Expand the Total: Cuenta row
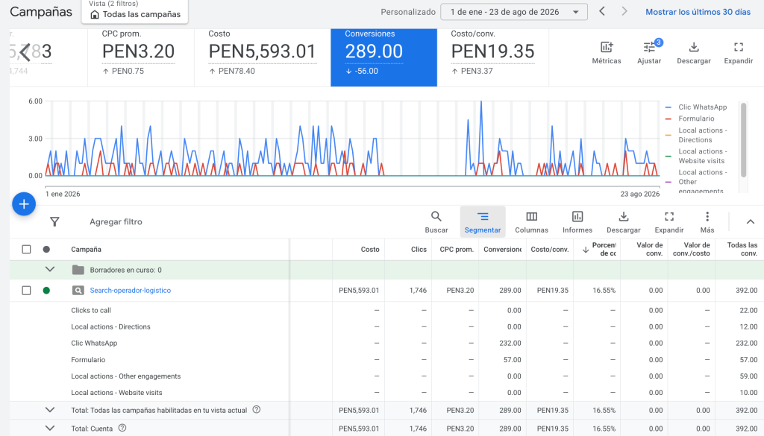764x436 pixels. coord(50,429)
